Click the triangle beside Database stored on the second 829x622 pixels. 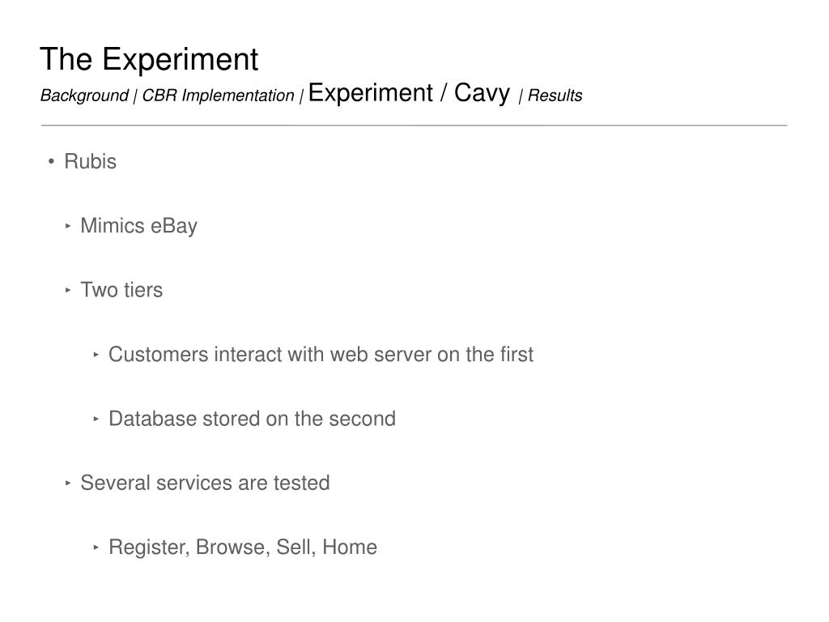(96, 419)
